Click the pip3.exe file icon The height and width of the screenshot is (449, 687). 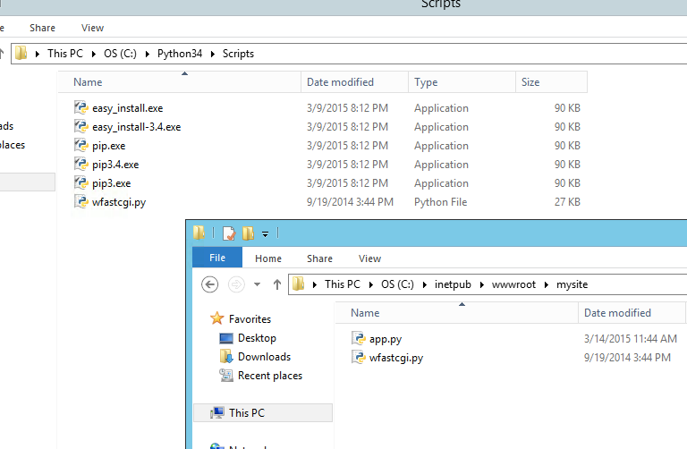point(81,183)
